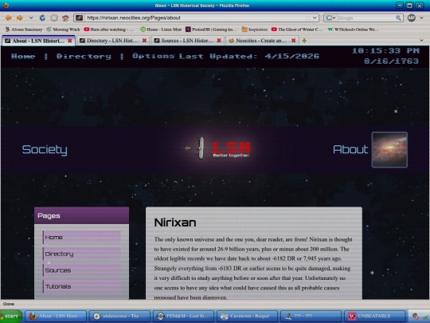Click the round toolbar icon beside search
The height and width of the screenshot is (323, 430).
point(411,18)
